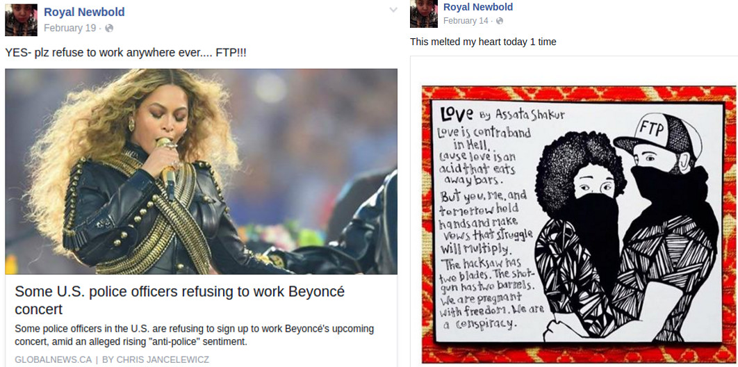
Task: Click the article summary about anti-police sentiment
Action: click(194, 335)
